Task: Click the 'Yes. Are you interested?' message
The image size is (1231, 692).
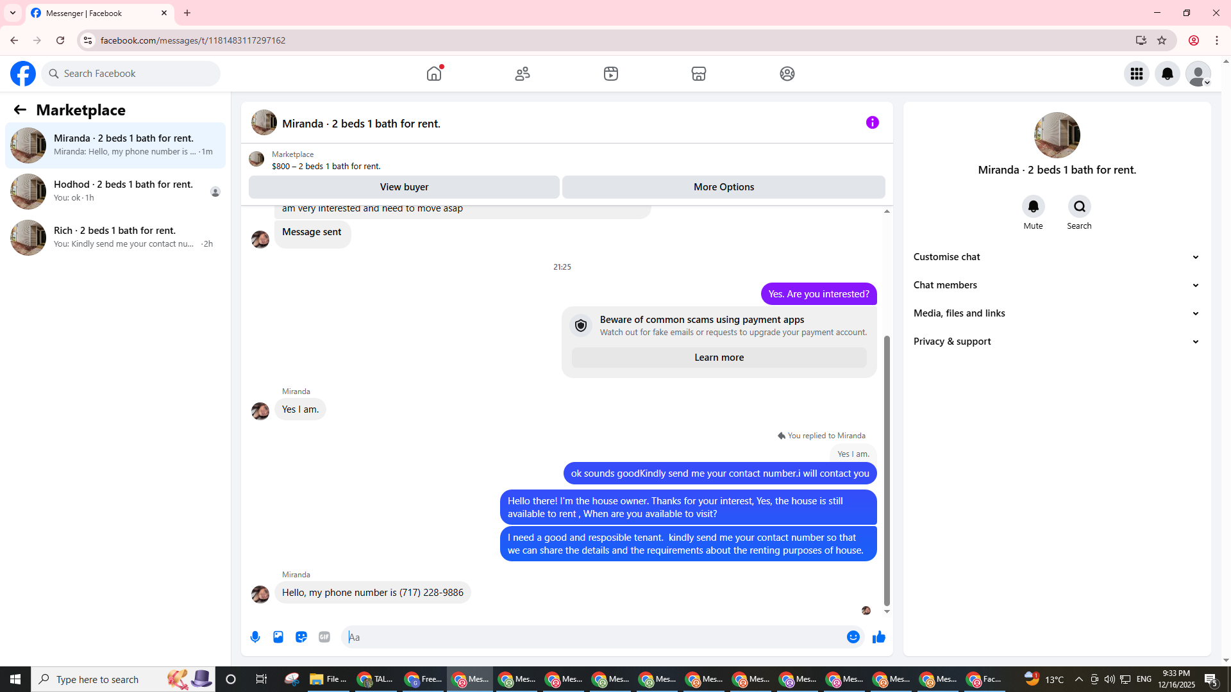Action: tap(819, 294)
